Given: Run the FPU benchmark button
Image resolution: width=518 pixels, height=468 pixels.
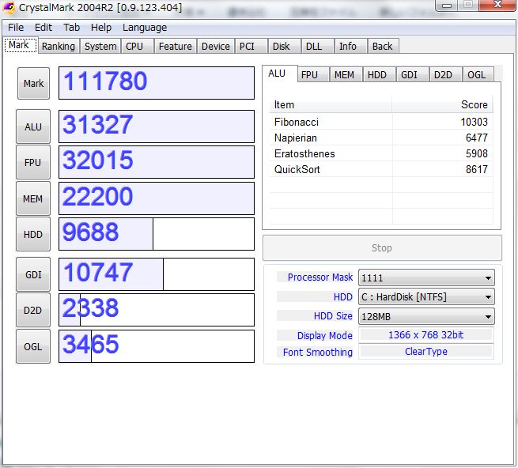Looking at the screenshot, I should 33,163.
